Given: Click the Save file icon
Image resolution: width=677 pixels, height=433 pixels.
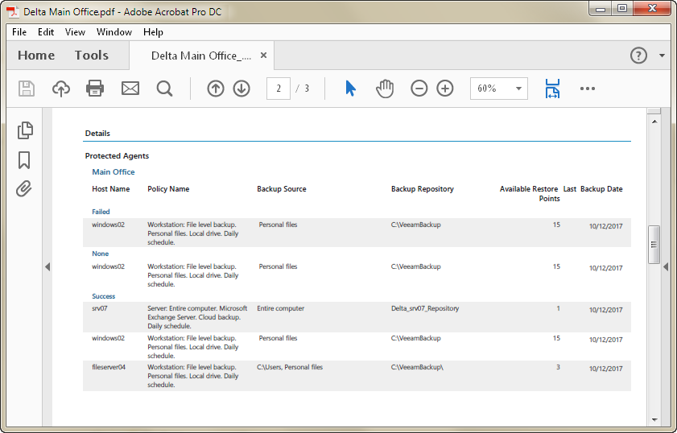Looking at the screenshot, I should (x=27, y=89).
